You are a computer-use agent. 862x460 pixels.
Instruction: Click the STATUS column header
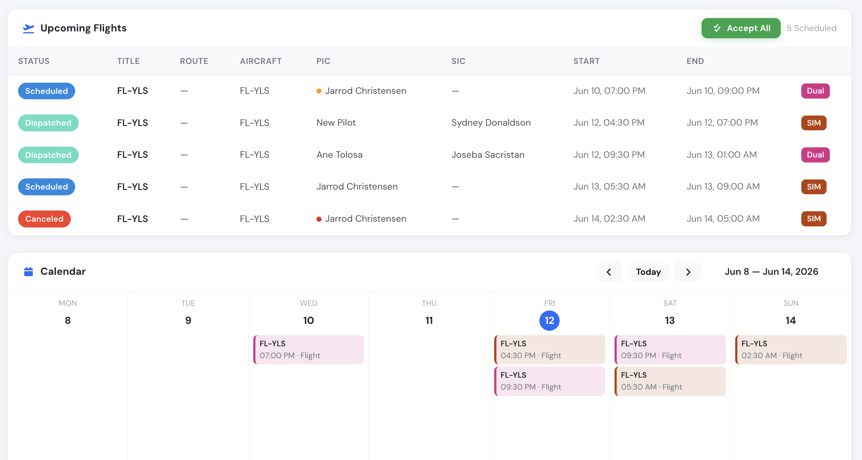34,61
